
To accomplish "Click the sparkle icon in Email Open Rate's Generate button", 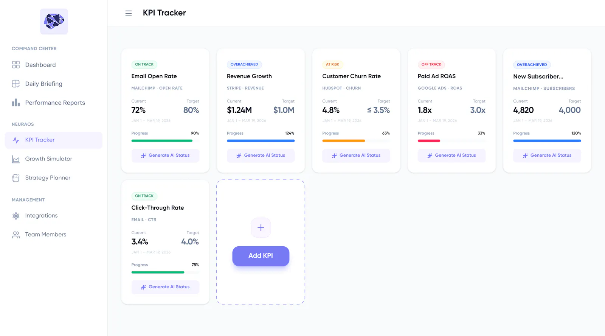I will click(143, 156).
